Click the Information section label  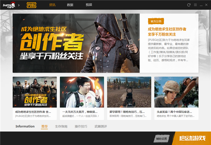click(25, 126)
